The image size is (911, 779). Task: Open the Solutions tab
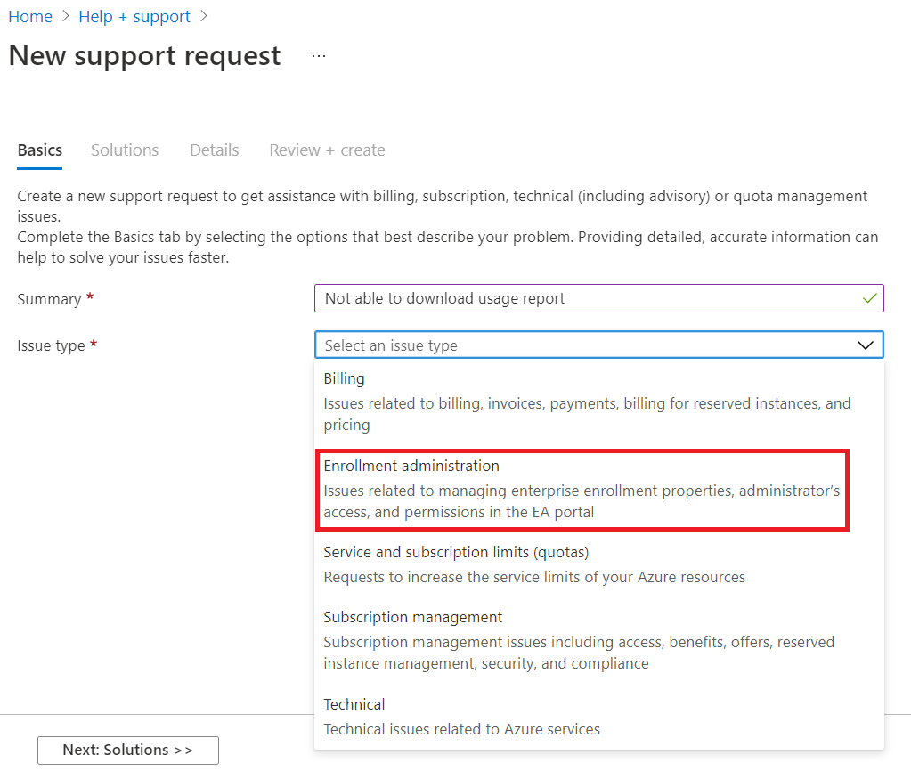tap(125, 150)
